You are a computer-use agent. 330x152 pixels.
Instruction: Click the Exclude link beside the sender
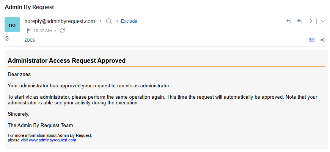[129, 21]
